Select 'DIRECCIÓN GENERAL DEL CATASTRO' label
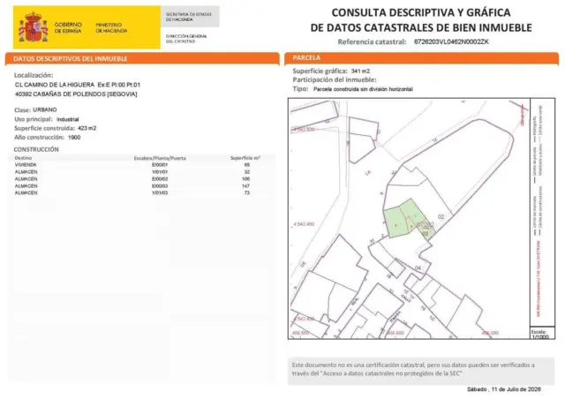This screenshot has height=399, width=565. 186,39
